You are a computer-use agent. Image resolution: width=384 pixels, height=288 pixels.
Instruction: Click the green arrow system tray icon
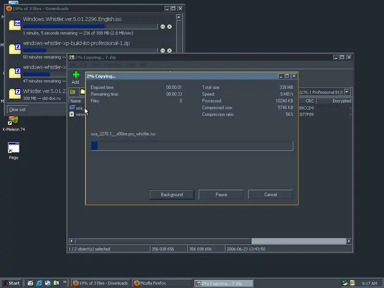click(345, 283)
